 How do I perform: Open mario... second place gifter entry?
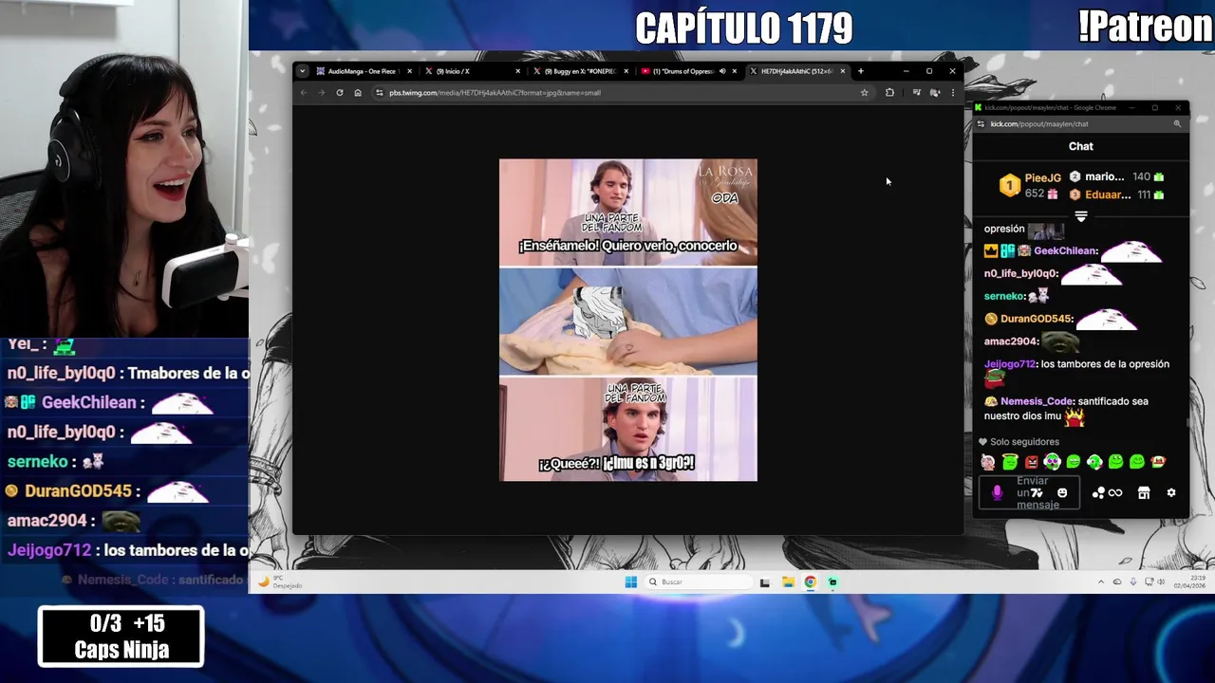click(1116, 176)
